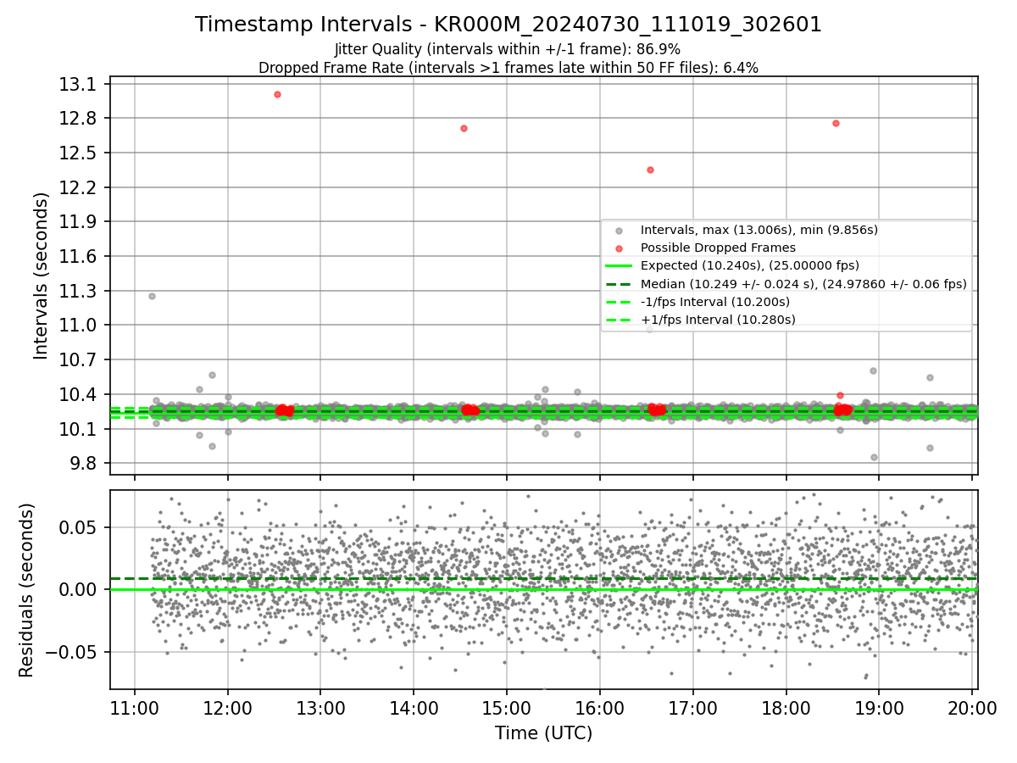Click the 'Jitter Quality' subtitle line showing 86.9%
Viewport: 1017px width, 763px height.
508,49
